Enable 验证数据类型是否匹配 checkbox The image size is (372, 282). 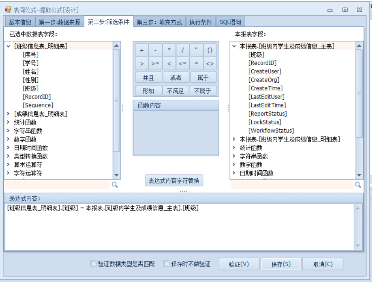point(94,264)
